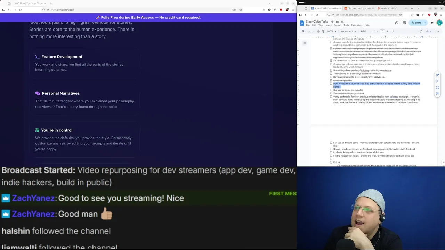The height and width of the screenshot is (250, 445).
Task: Open hamburger menu in VOD Flow browser
Action: [x=293, y=10]
